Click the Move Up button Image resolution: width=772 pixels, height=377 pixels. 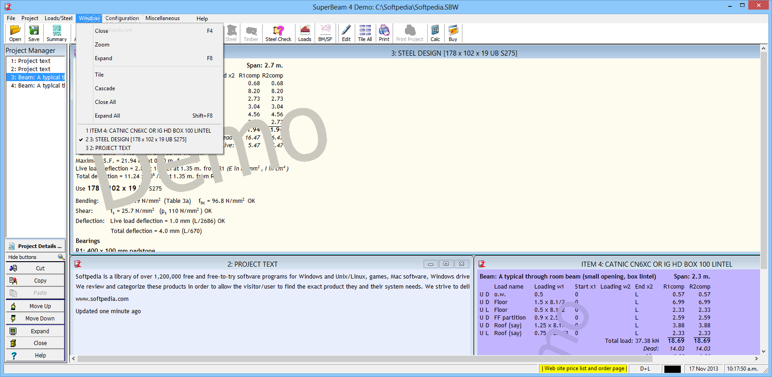pos(36,306)
